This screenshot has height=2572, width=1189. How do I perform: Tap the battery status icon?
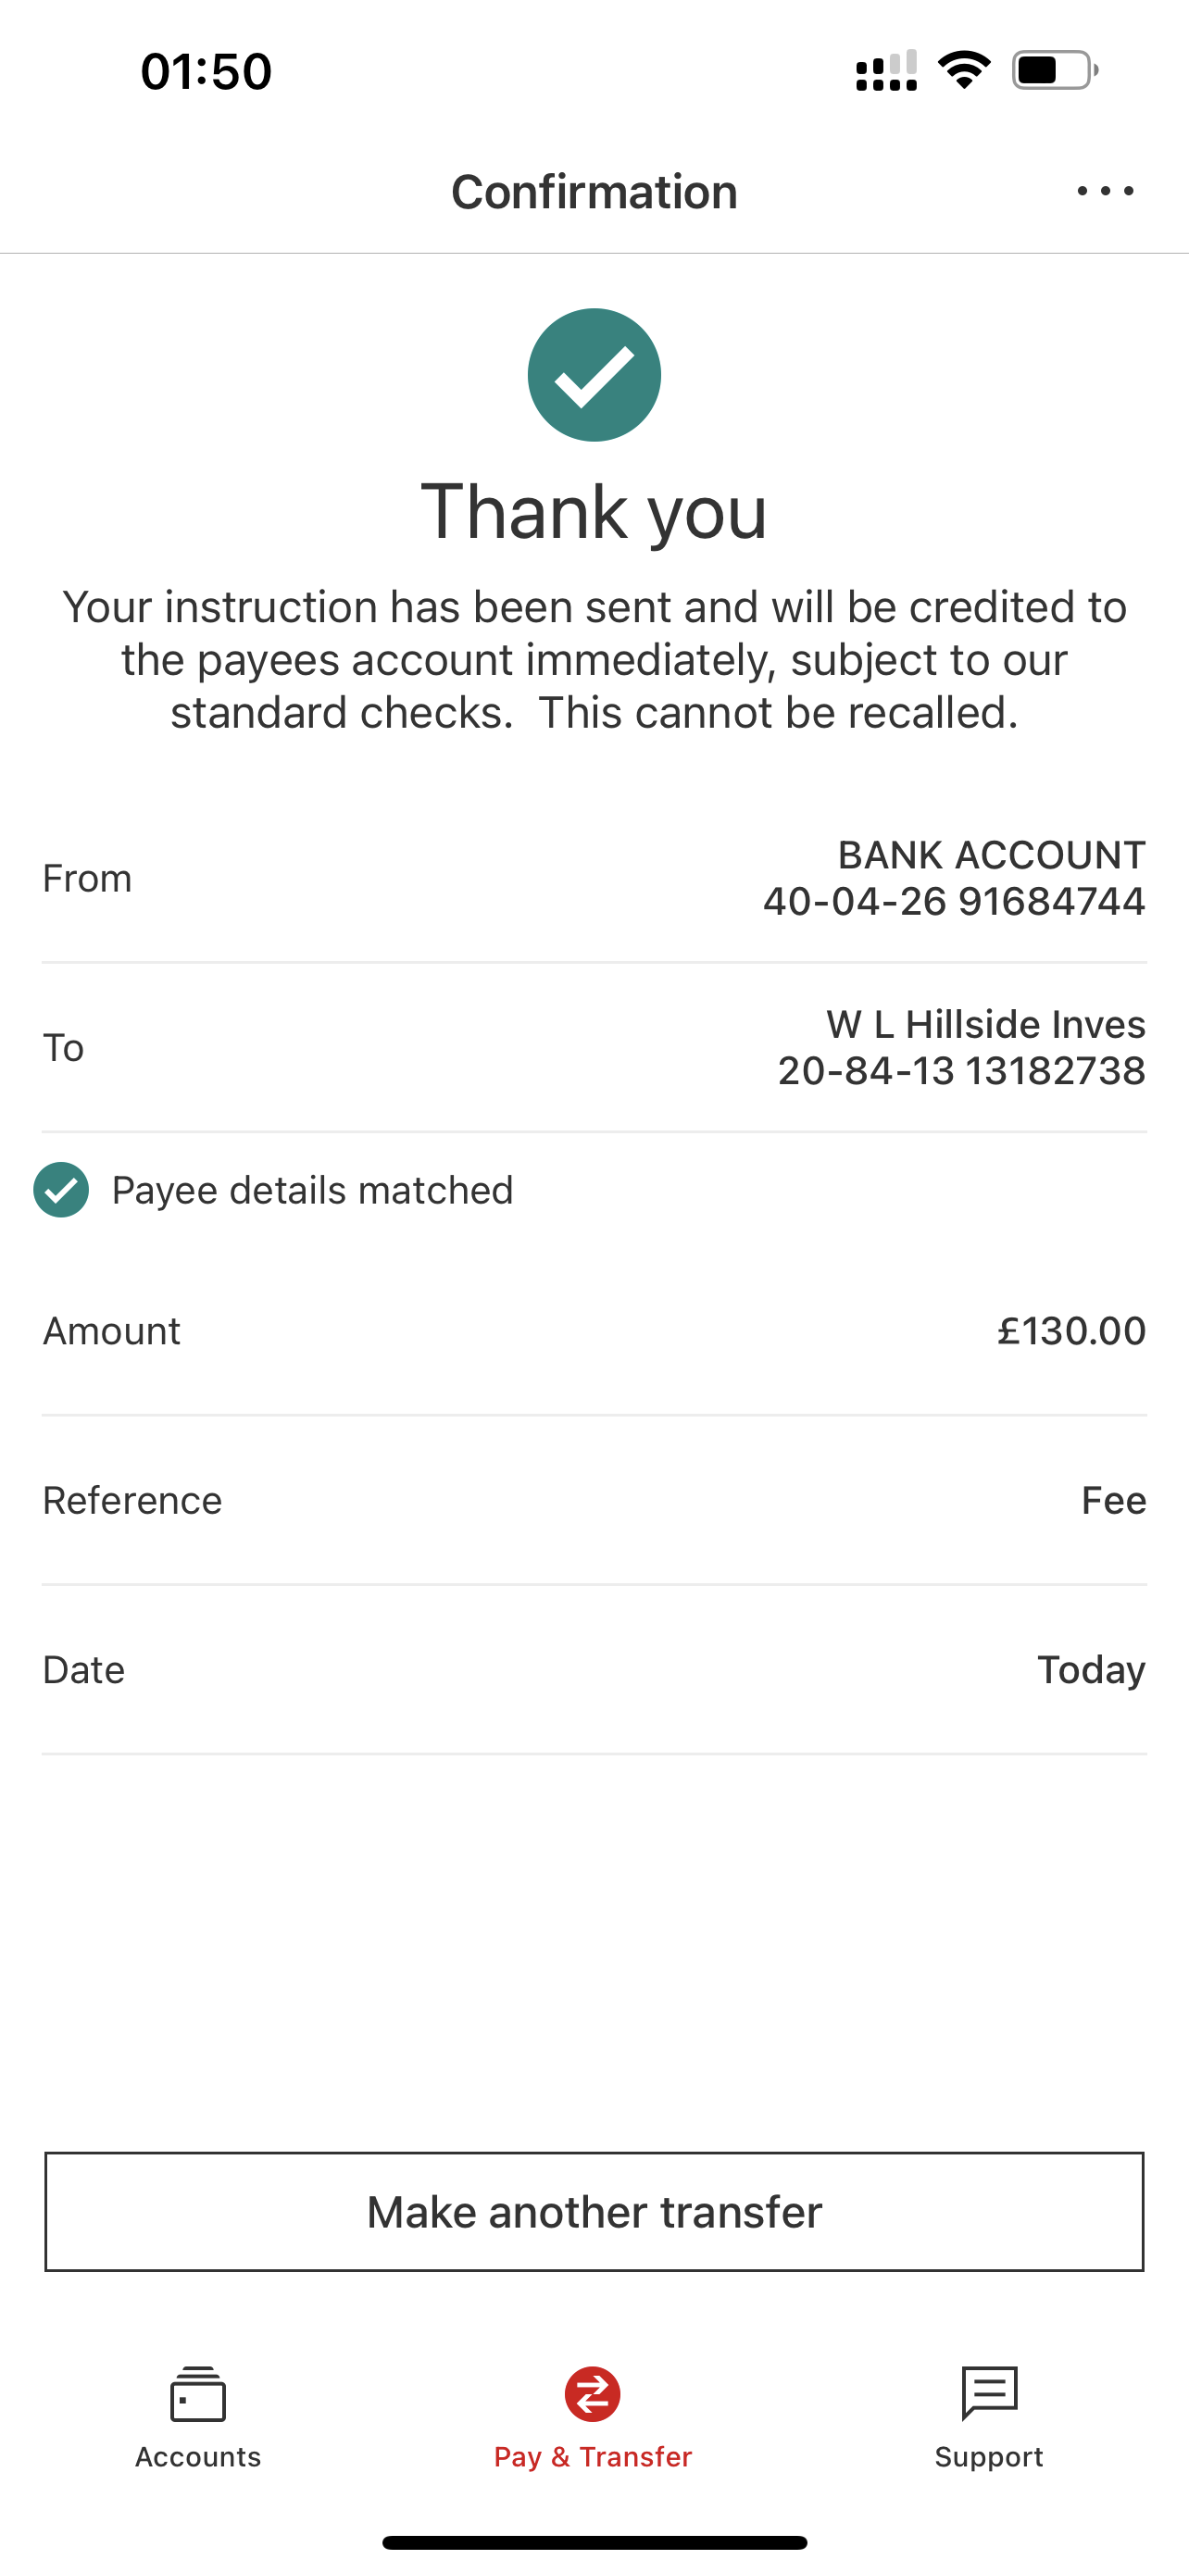coord(1054,69)
